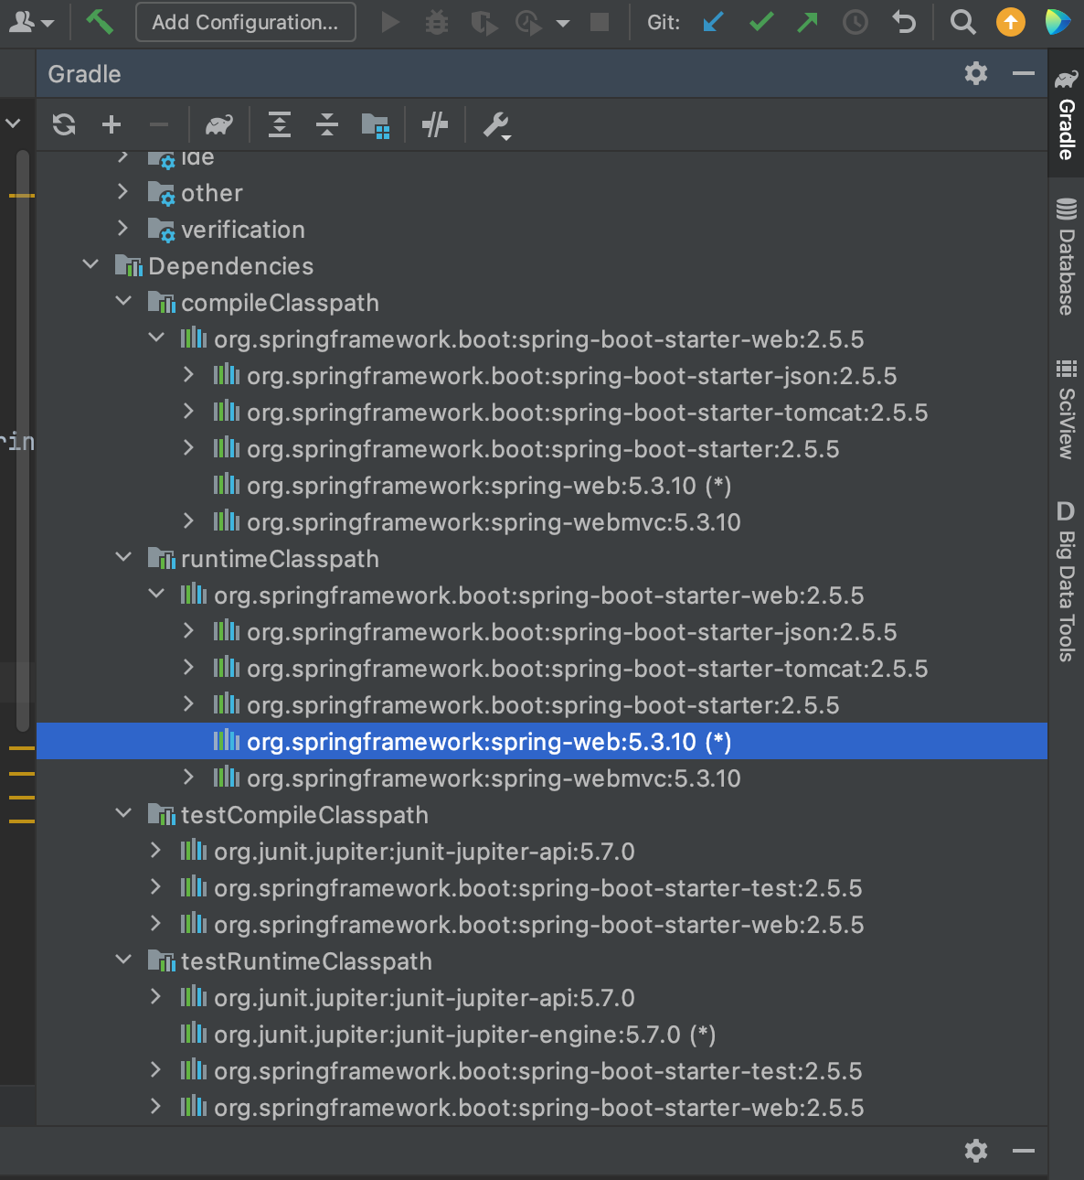Expand spring-webmvc:5.3.10 under compileClasspath

click(x=188, y=520)
